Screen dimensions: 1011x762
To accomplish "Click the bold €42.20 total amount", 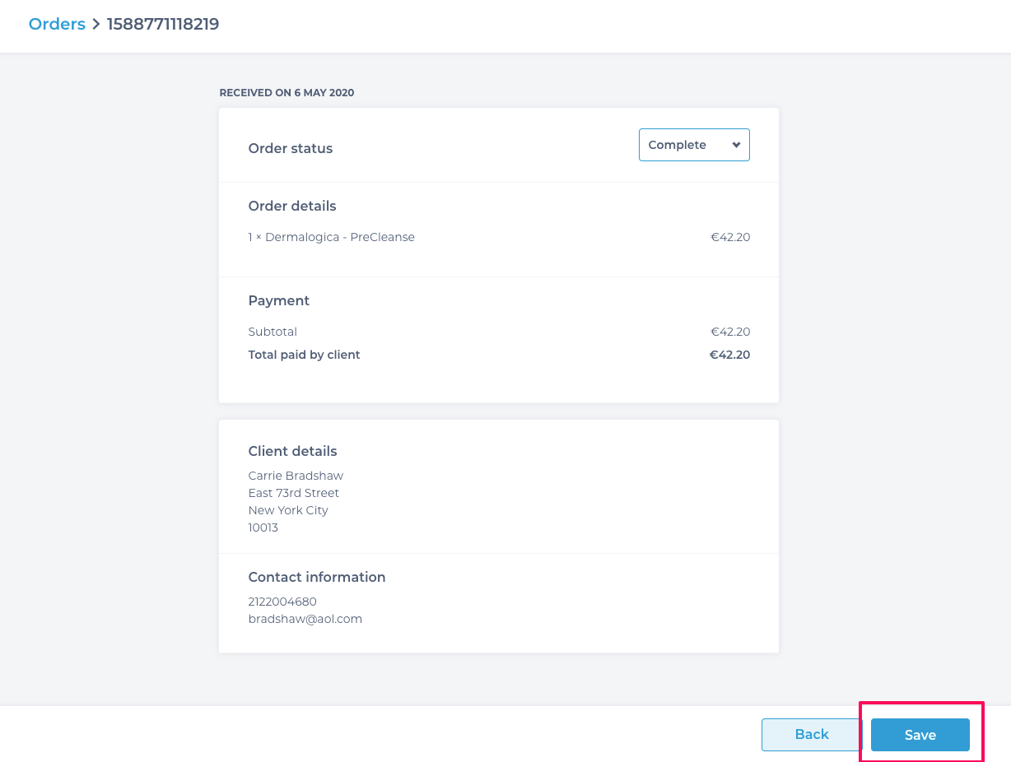I will tap(729, 355).
